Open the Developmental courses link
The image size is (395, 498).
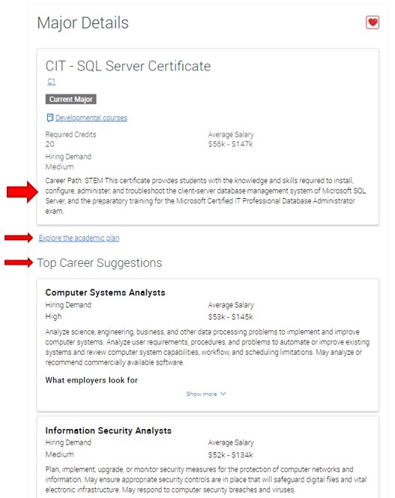coord(91,118)
